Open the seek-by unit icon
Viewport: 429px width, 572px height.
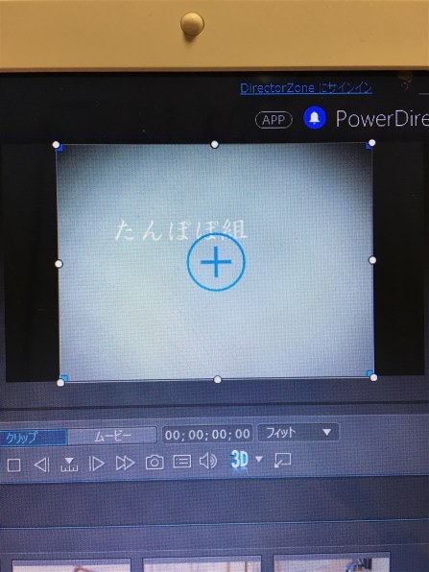click(69, 465)
